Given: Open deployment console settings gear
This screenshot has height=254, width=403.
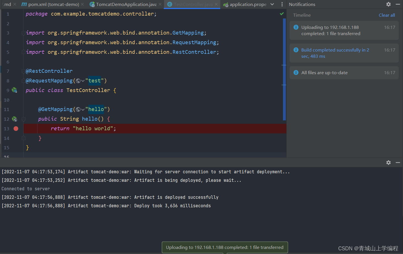Looking at the screenshot, I should pyautogui.click(x=389, y=163).
